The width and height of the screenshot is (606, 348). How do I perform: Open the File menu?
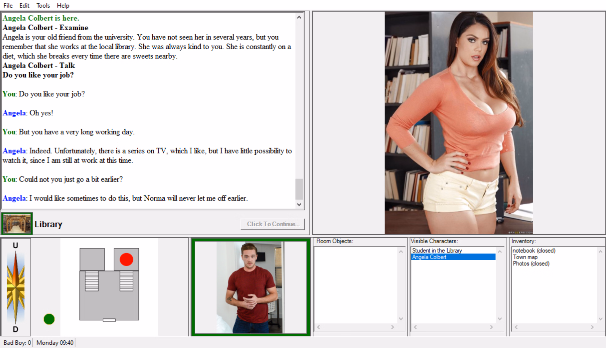[8, 5]
